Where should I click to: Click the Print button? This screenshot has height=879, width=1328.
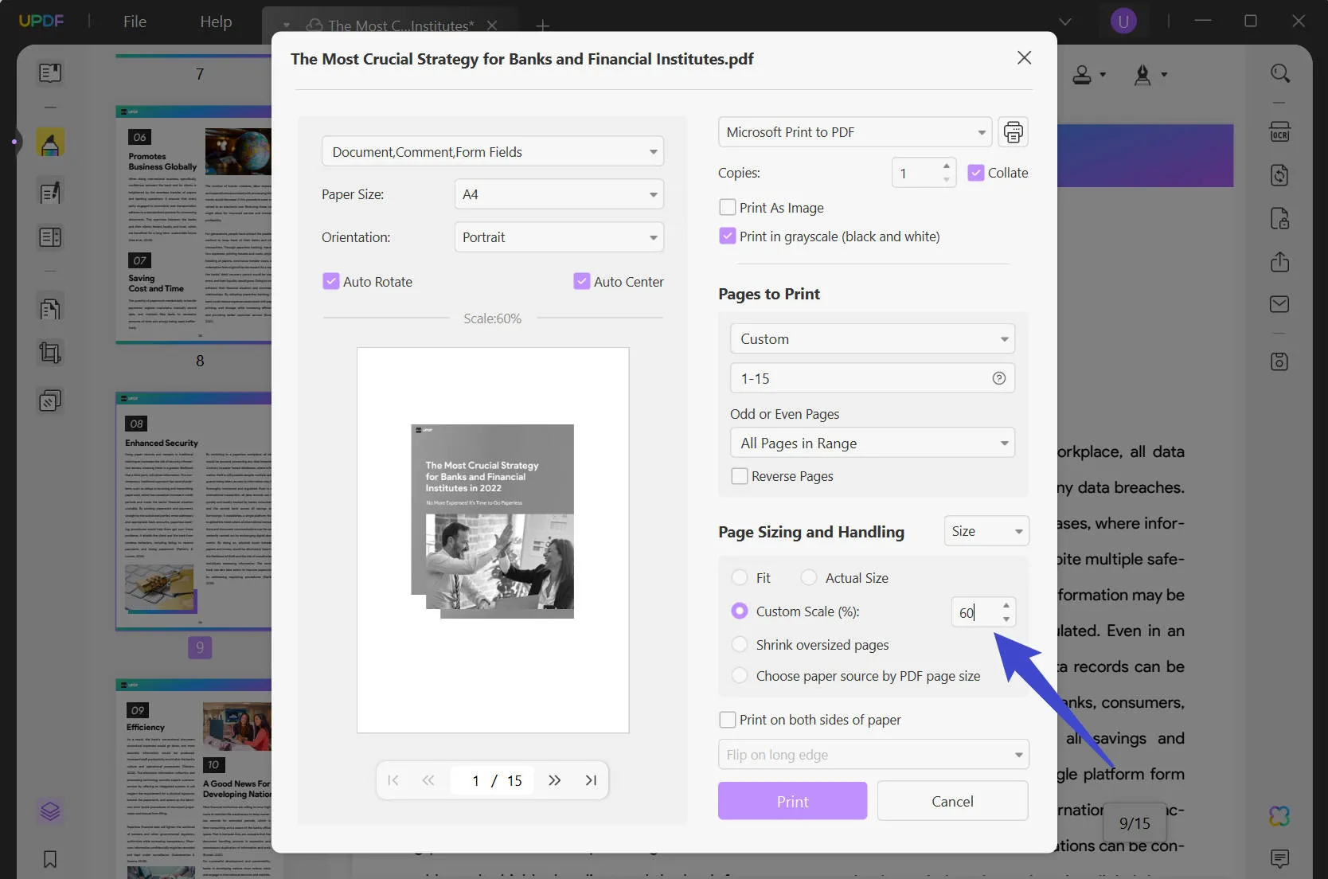pyautogui.click(x=792, y=801)
